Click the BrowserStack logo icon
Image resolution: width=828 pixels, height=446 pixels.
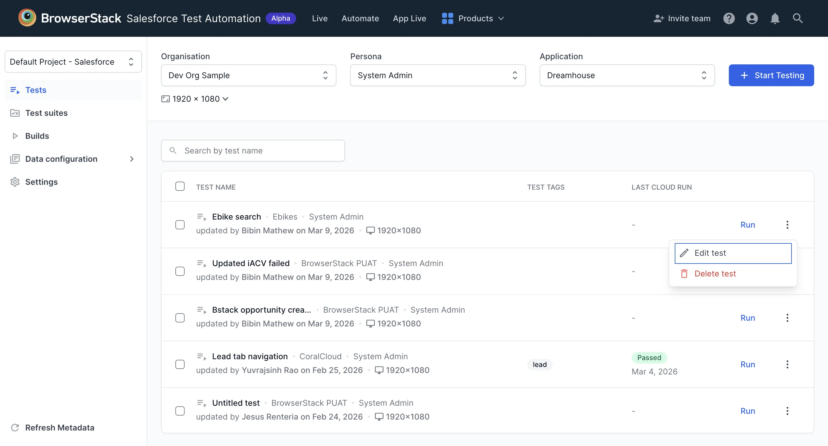pyautogui.click(x=27, y=18)
